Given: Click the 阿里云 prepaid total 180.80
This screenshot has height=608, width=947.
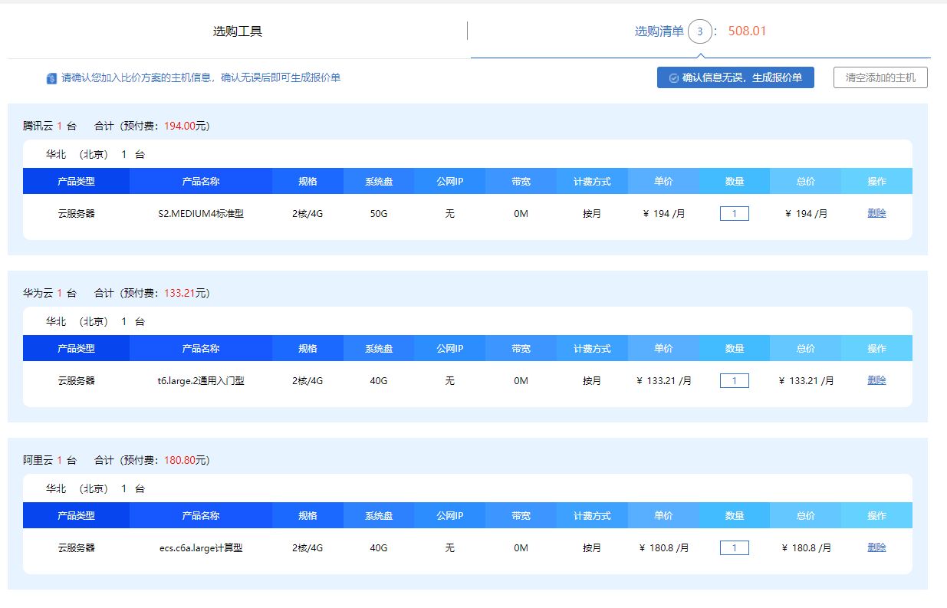Looking at the screenshot, I should [180, 460].
